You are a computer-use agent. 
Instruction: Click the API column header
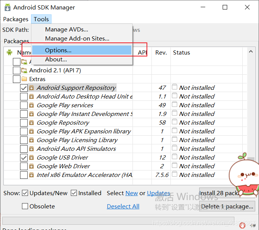(142, 53)
